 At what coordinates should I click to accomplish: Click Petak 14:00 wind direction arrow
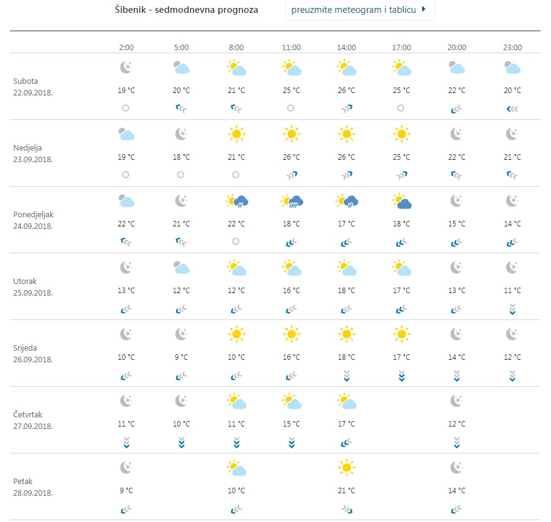(x=346, y=509)
